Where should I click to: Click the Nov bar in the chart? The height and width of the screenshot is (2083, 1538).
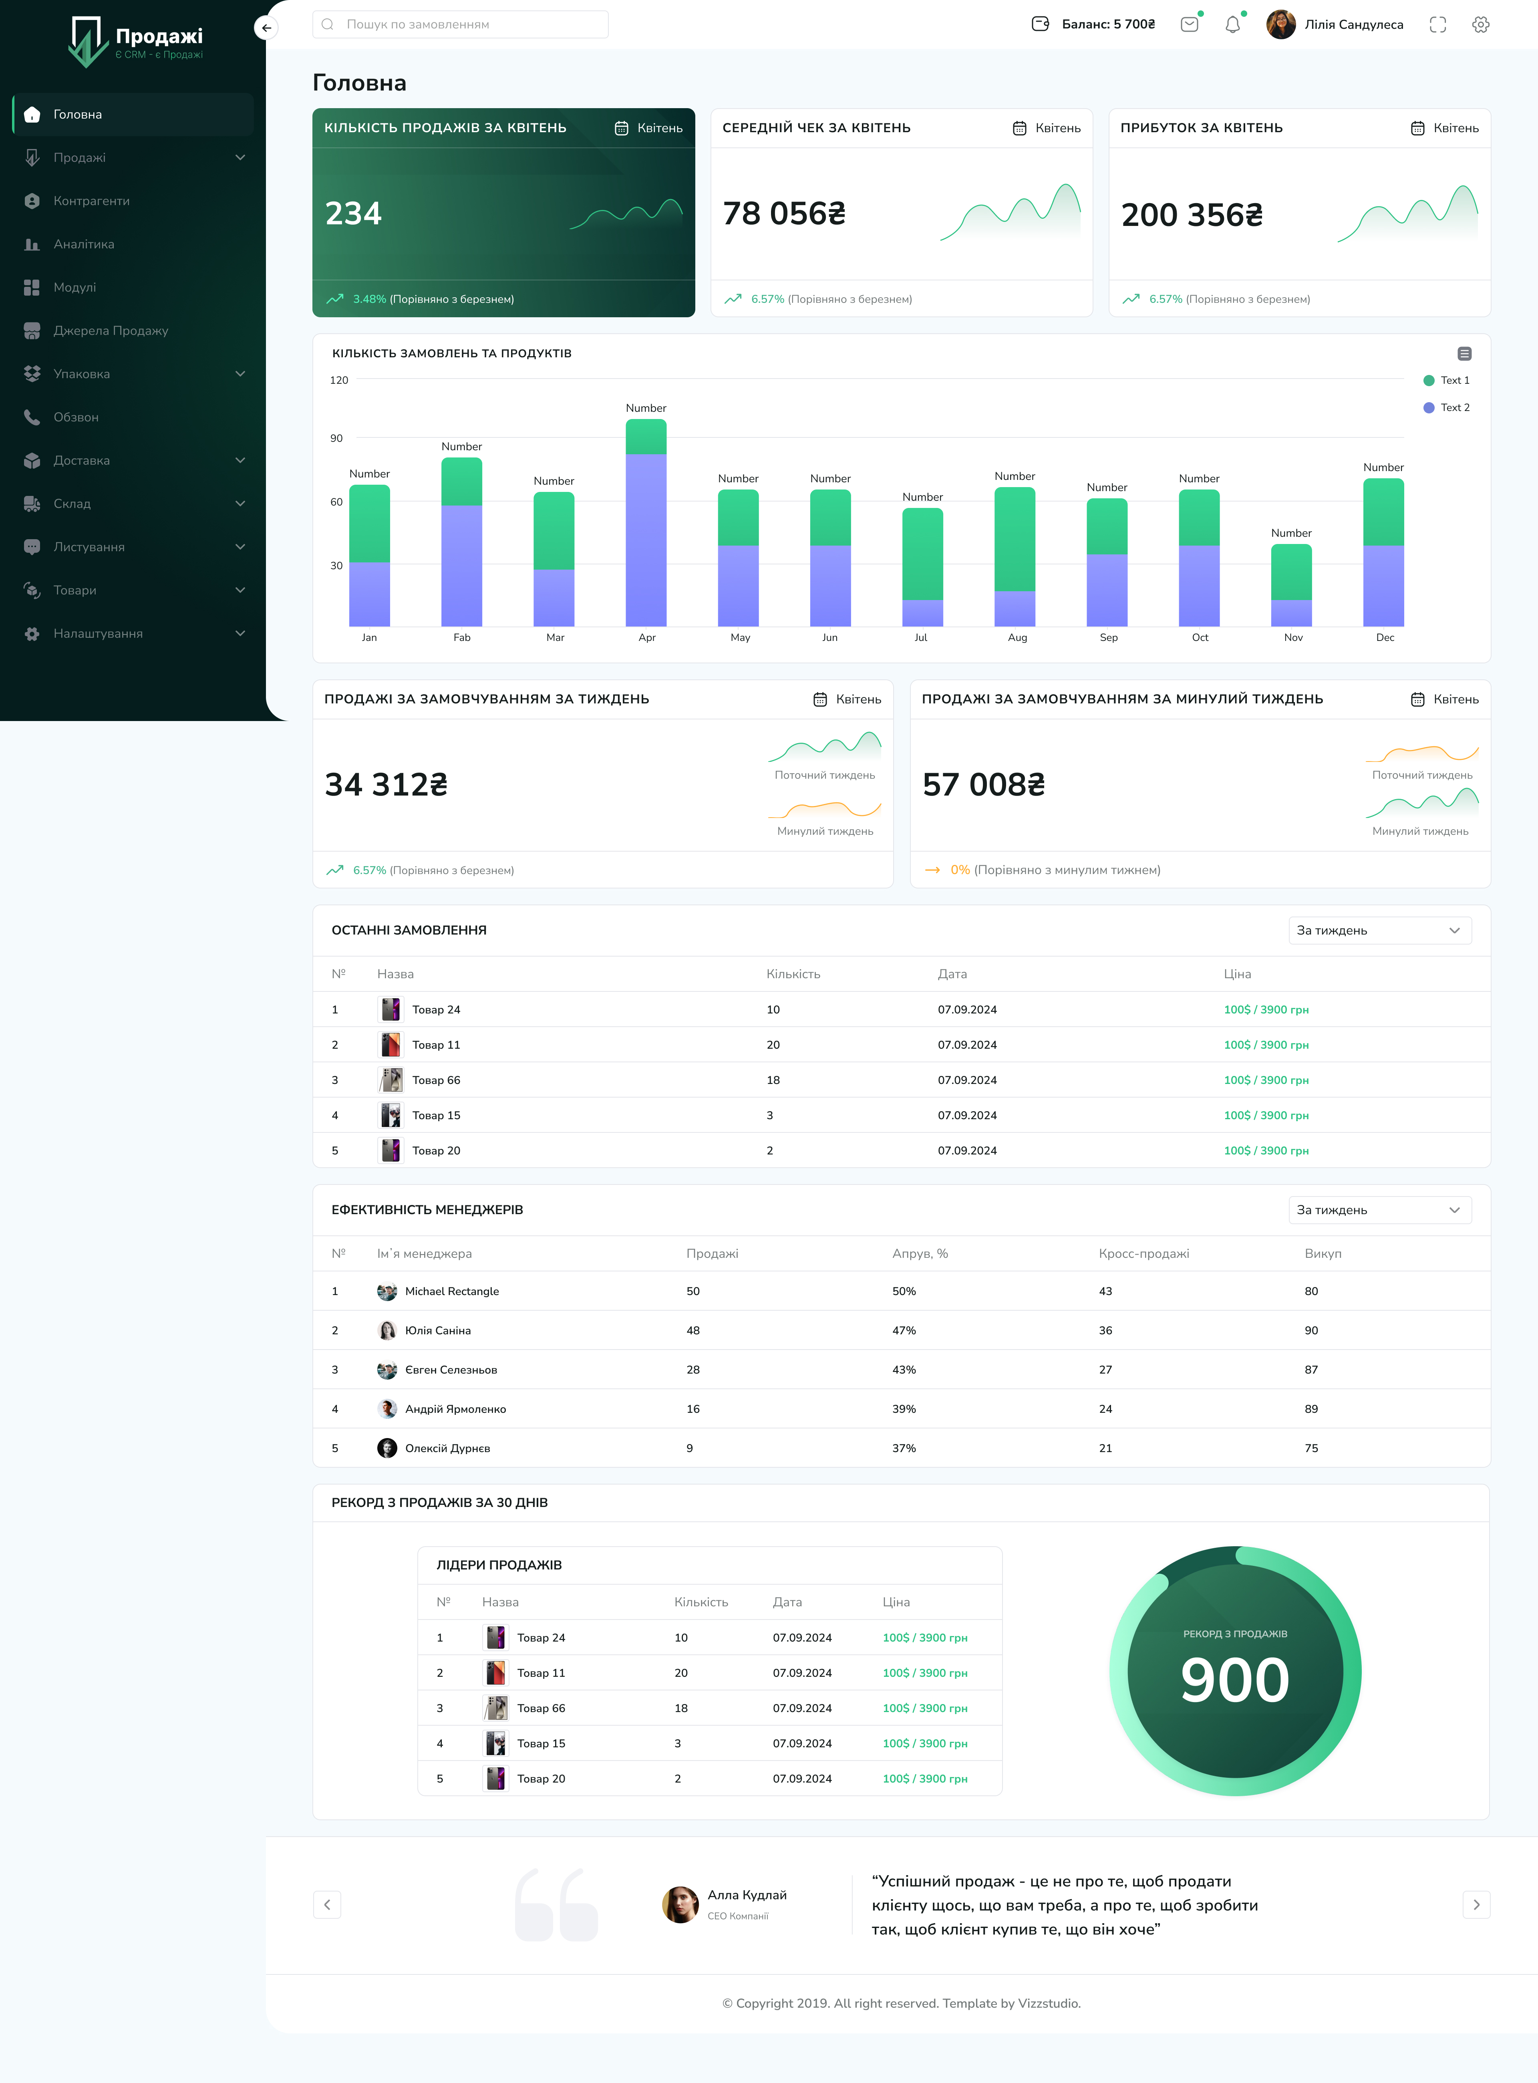pyautogui.click(x=1291, y=585)
